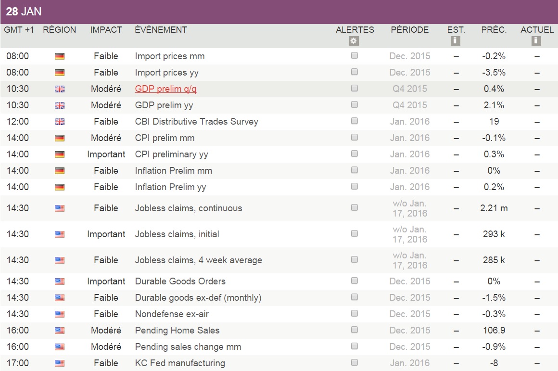558x371 pixels.
Task: Click the EST. info icon
Action: [x=456, y=41]
